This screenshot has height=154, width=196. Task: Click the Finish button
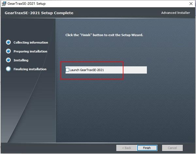tap(147, 148)
